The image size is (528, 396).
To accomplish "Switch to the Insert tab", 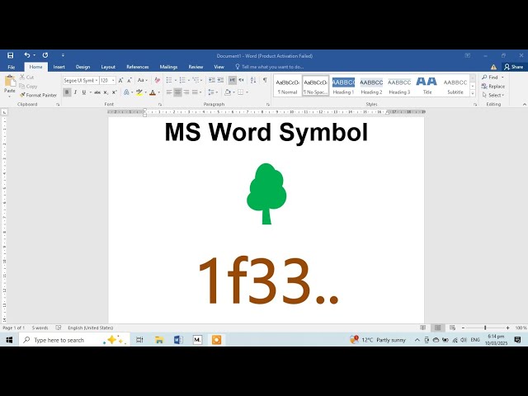I will pos(59,67).
